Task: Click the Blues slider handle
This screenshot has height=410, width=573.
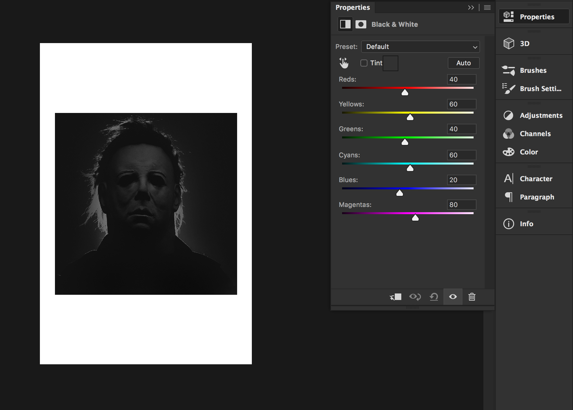Action: coord(400,193)
